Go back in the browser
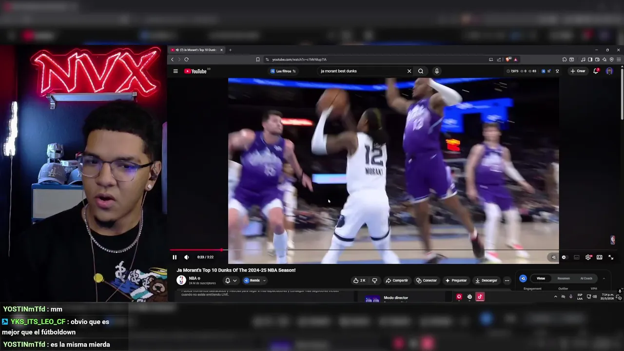 172,59
